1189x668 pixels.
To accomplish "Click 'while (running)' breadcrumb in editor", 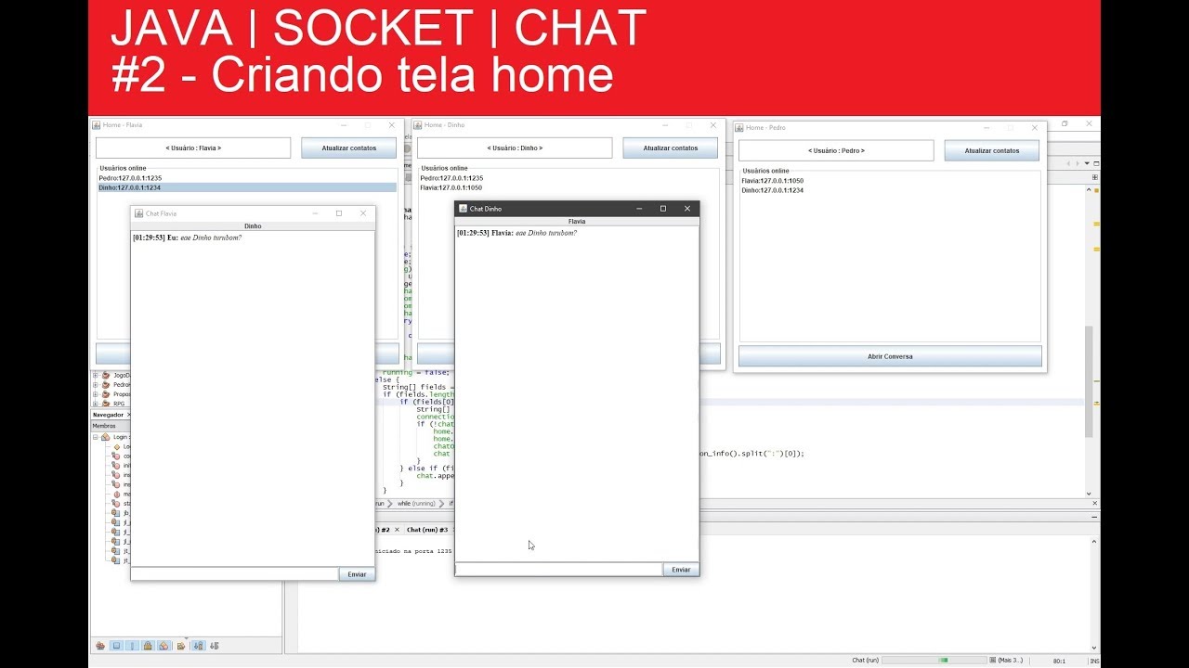I will coord(416,504).
